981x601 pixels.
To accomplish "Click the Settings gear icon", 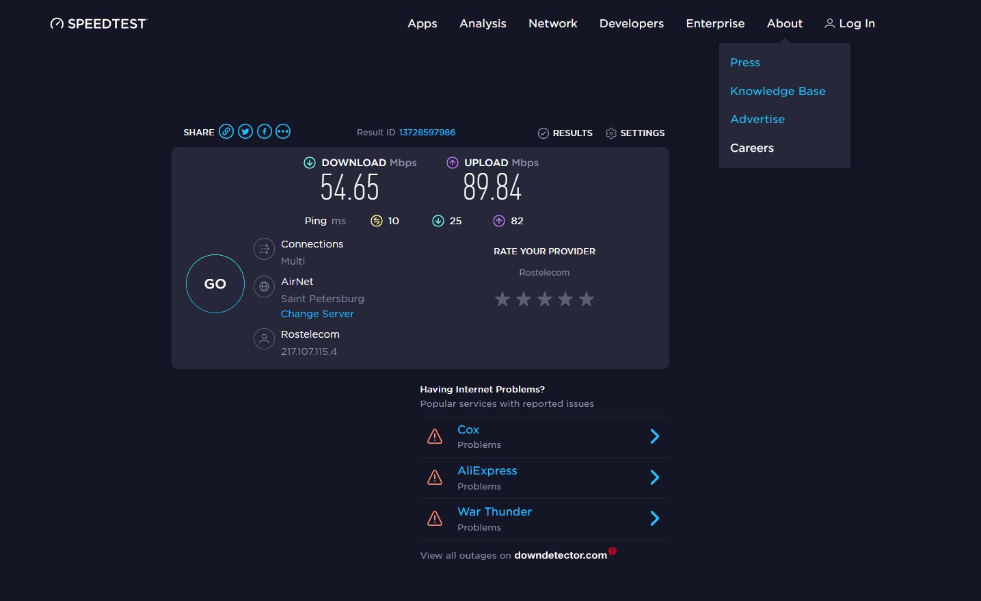I will (611, 133).
